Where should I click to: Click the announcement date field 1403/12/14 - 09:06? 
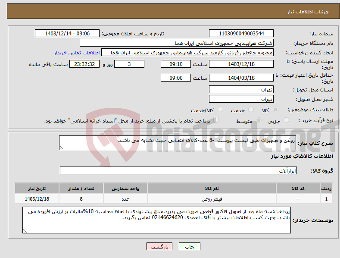point(67,34)
